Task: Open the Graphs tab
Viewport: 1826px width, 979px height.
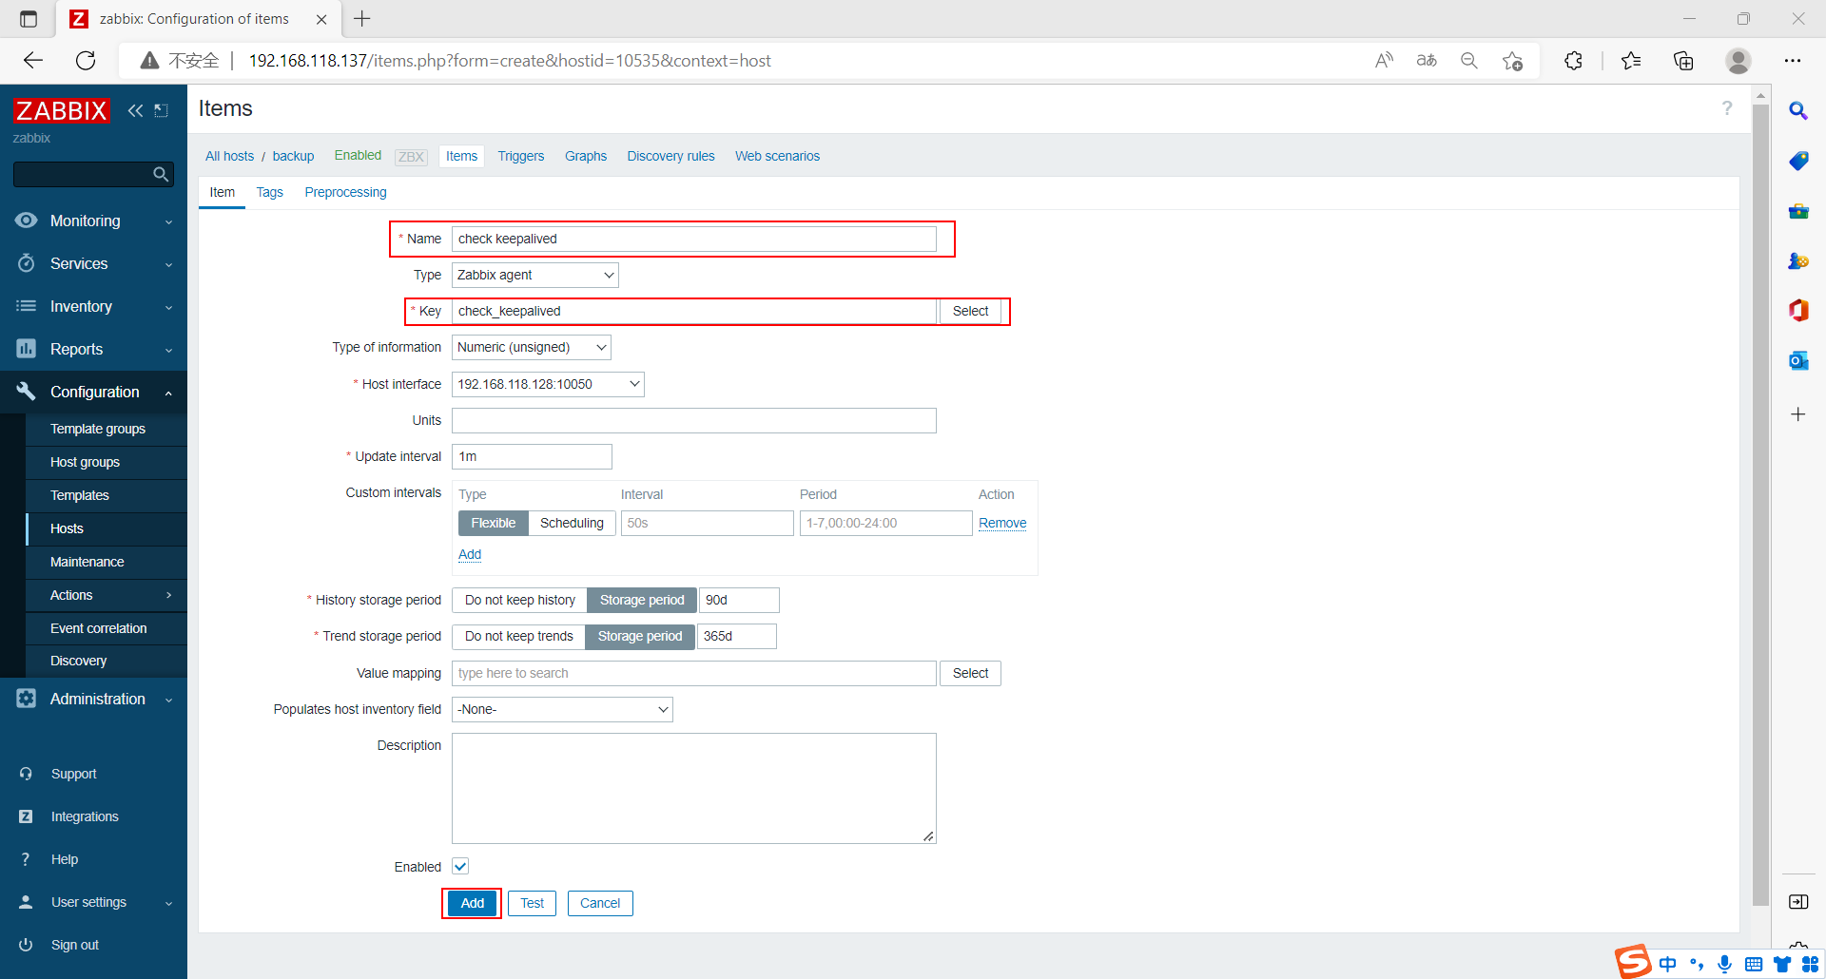Action: click(586, 156)
